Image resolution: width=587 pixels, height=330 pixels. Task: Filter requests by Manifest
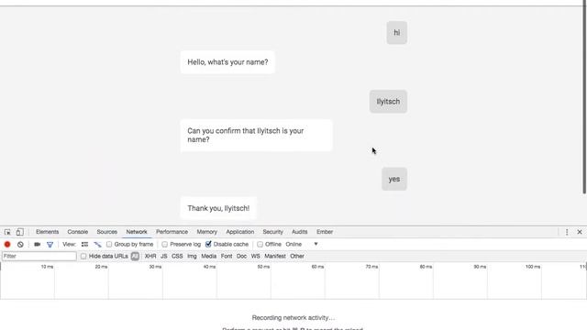coord(275,257)
